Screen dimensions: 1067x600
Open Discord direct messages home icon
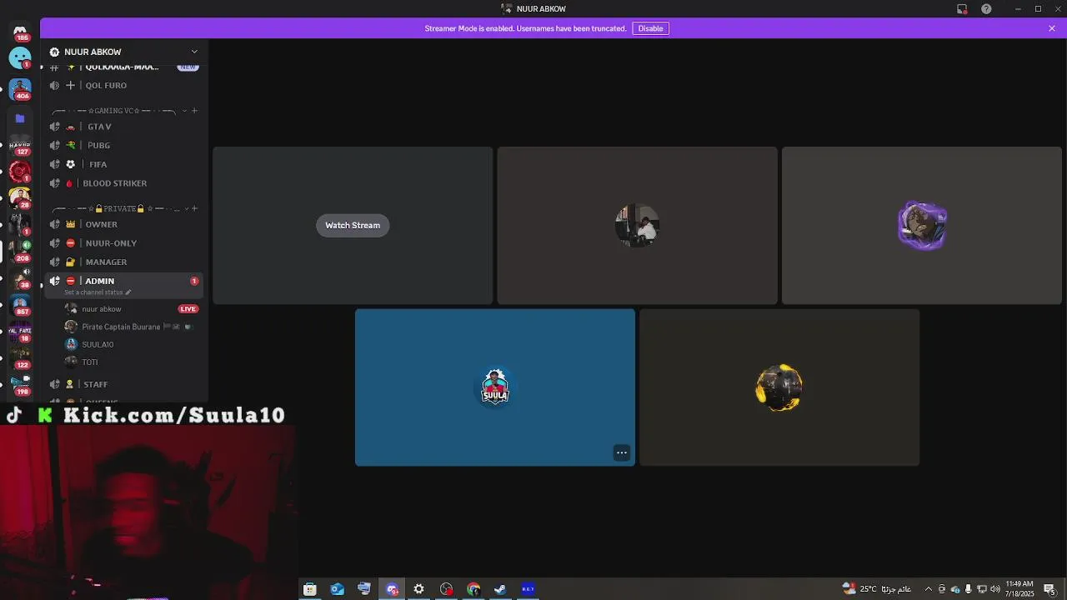[x=20, y=31]
